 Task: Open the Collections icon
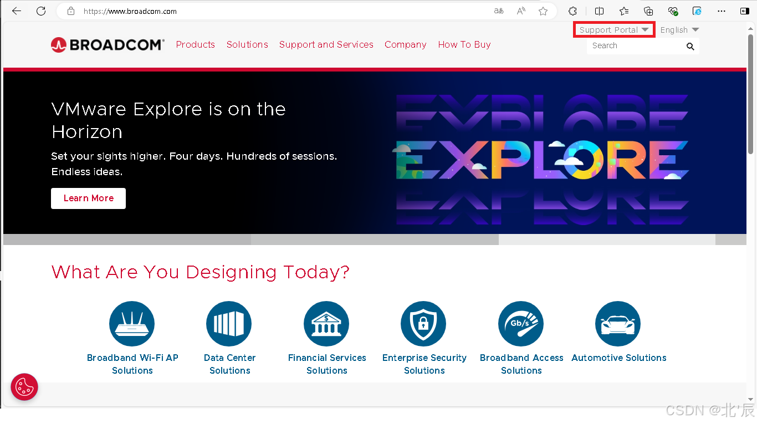[648, 11]
